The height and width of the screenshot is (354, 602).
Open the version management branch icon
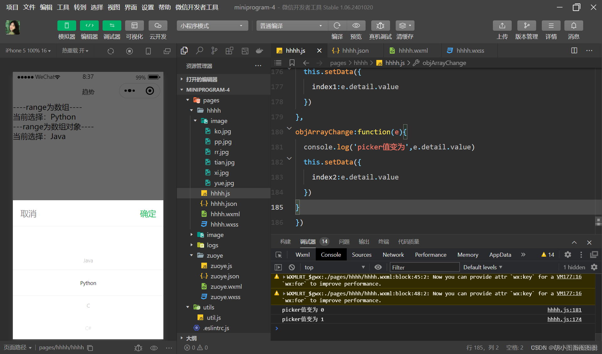pyautogui.click(x=526, y=26)
